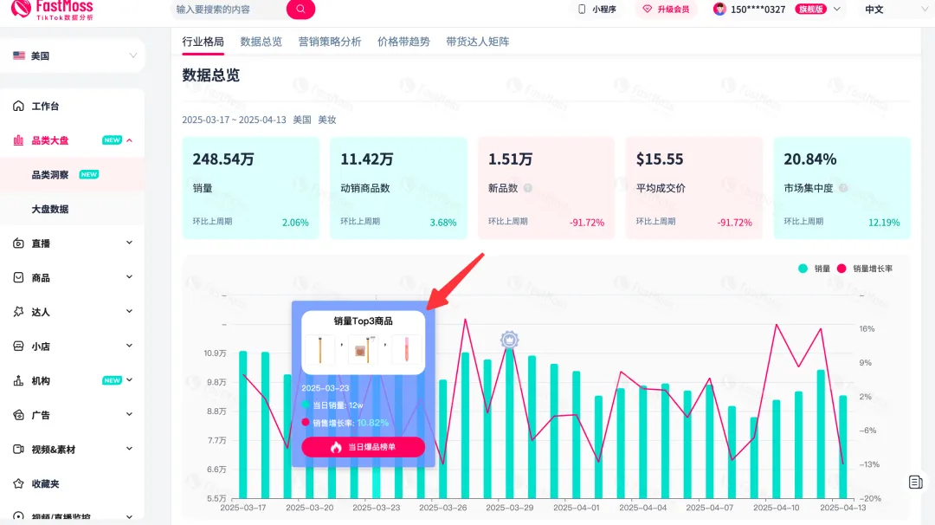Click the 20.84% 市场集中度 card
Image resolution: width=935 pixels, height=525 pixels.
[x=842, y=188]
